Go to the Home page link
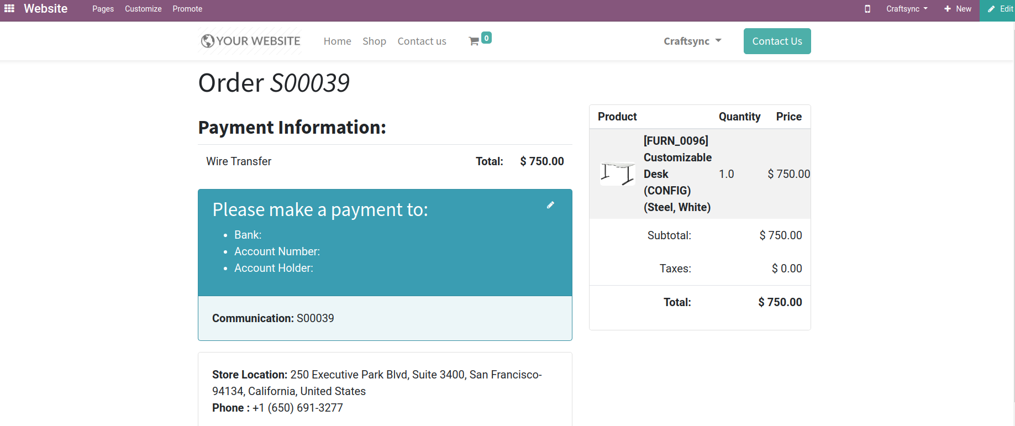Image resolution: width=1015 pixels, height=426 pixels. point(337,41)
